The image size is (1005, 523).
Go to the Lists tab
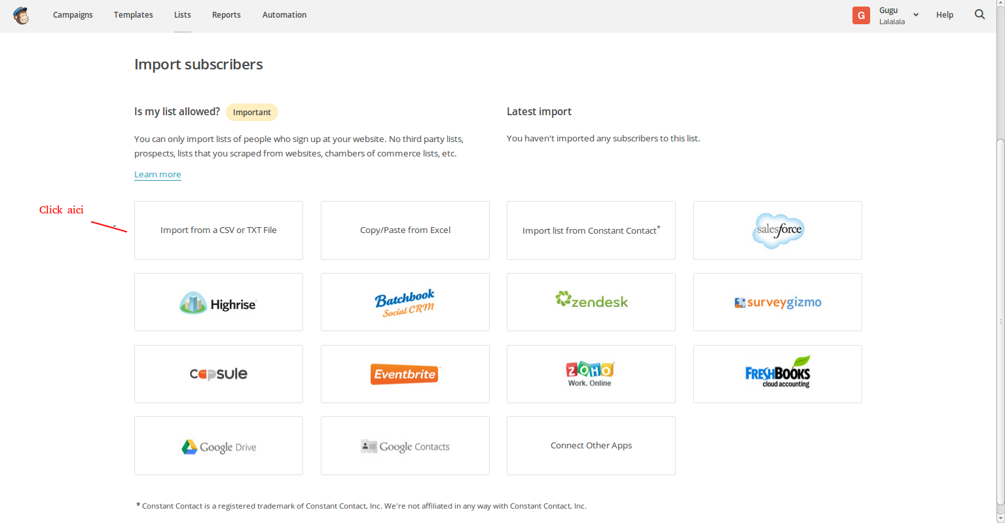click(183, 15)
